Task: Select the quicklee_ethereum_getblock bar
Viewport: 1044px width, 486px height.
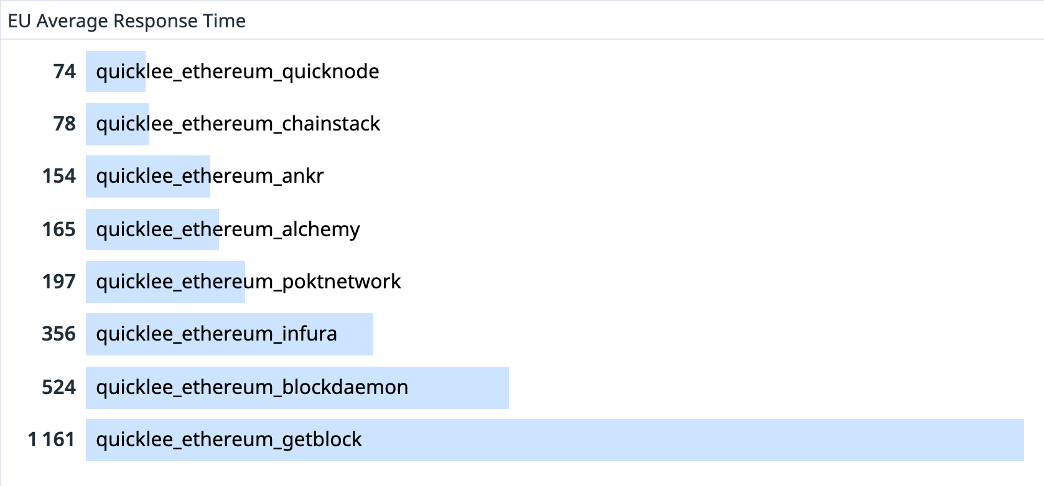Action: [x=555, y=440]
